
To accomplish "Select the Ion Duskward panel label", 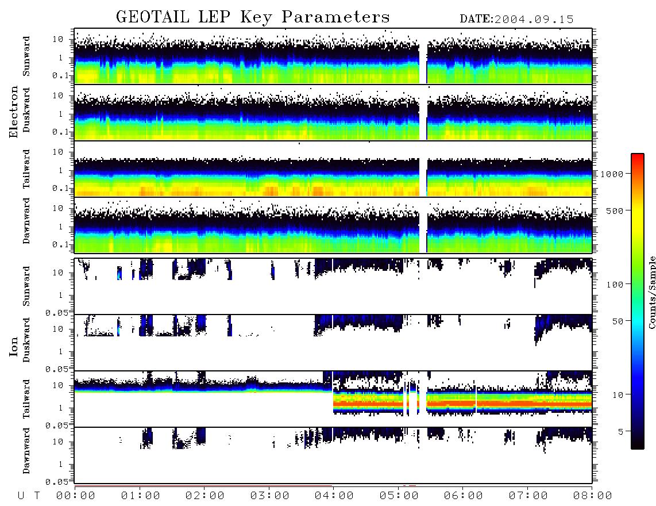I will (x=26, y=340).
